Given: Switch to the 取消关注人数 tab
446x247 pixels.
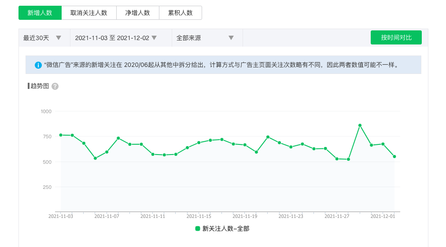Looking at the screenshot, I should pyautogui.click(x=89, y=13).
